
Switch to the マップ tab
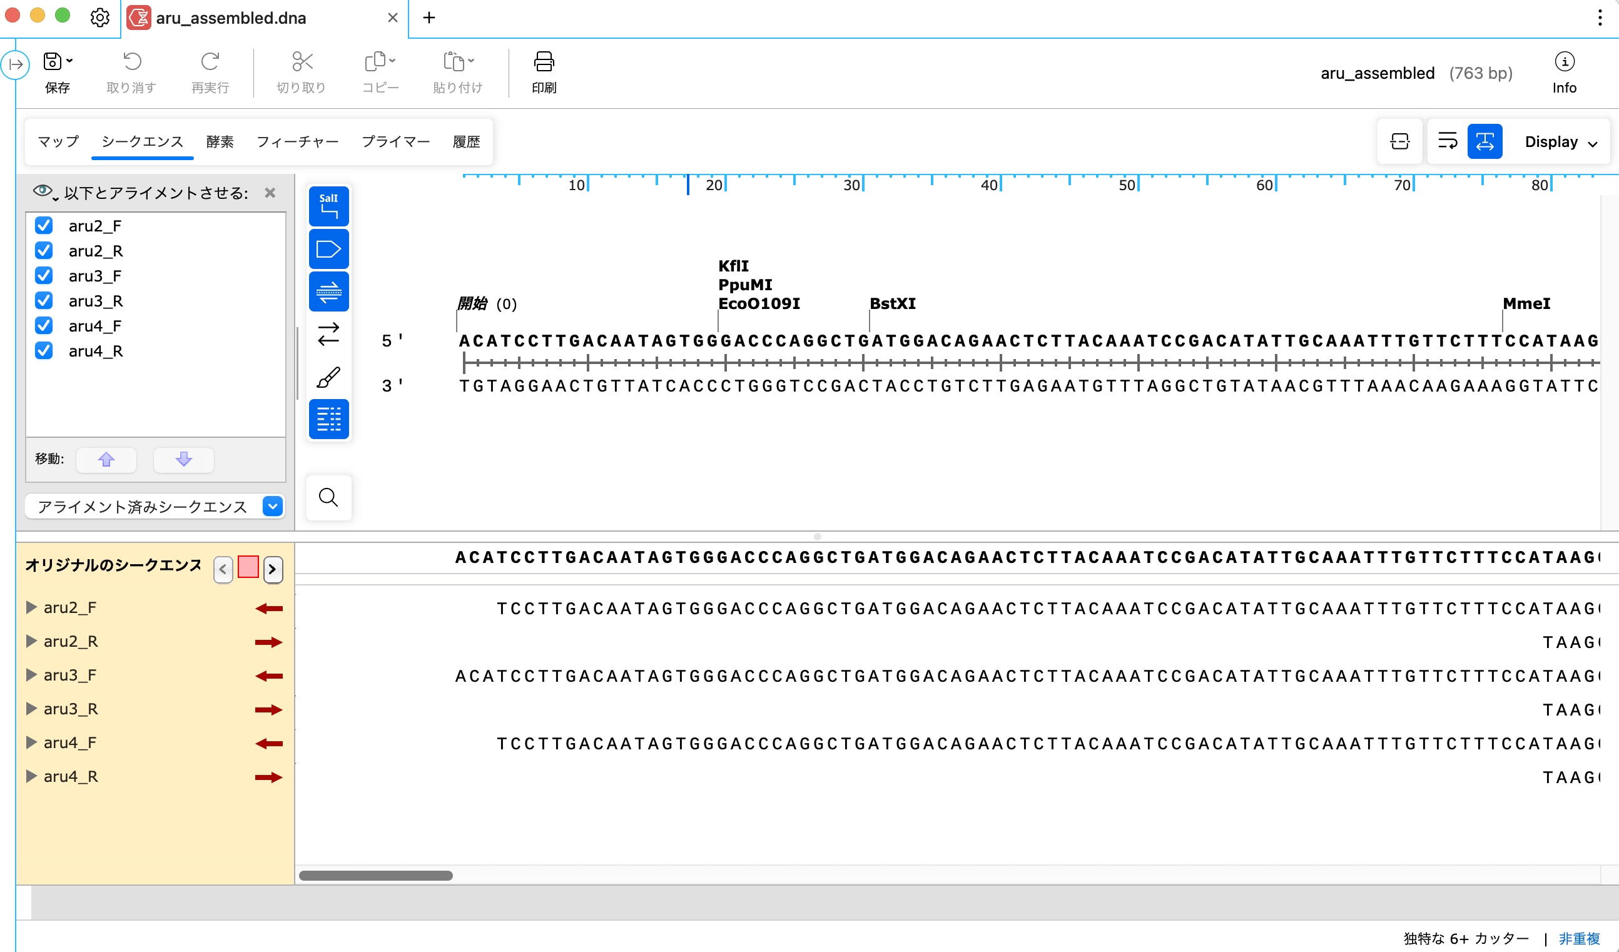click(x=56, y=141)
